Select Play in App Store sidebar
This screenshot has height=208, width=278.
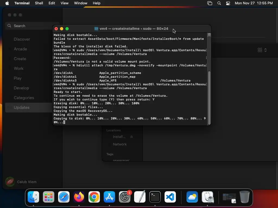pyautogui.click(x=18, y=78)
